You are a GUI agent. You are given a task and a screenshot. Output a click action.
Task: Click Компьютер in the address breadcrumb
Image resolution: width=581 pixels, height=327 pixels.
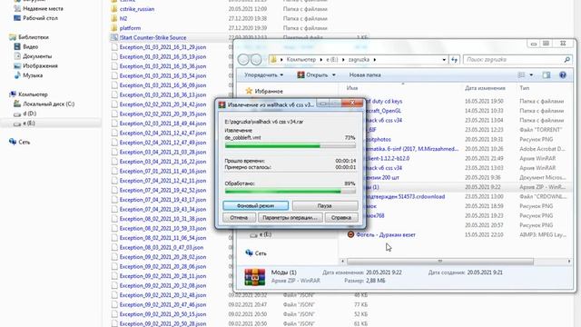point(300,59)
